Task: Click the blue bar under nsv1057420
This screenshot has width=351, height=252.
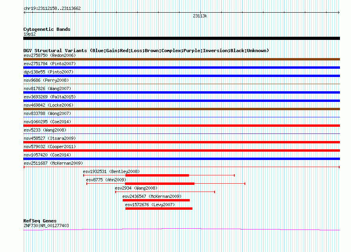Action: click(181, 159)
